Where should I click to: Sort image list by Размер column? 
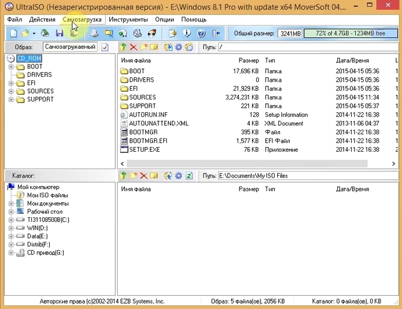coord(248,61)
